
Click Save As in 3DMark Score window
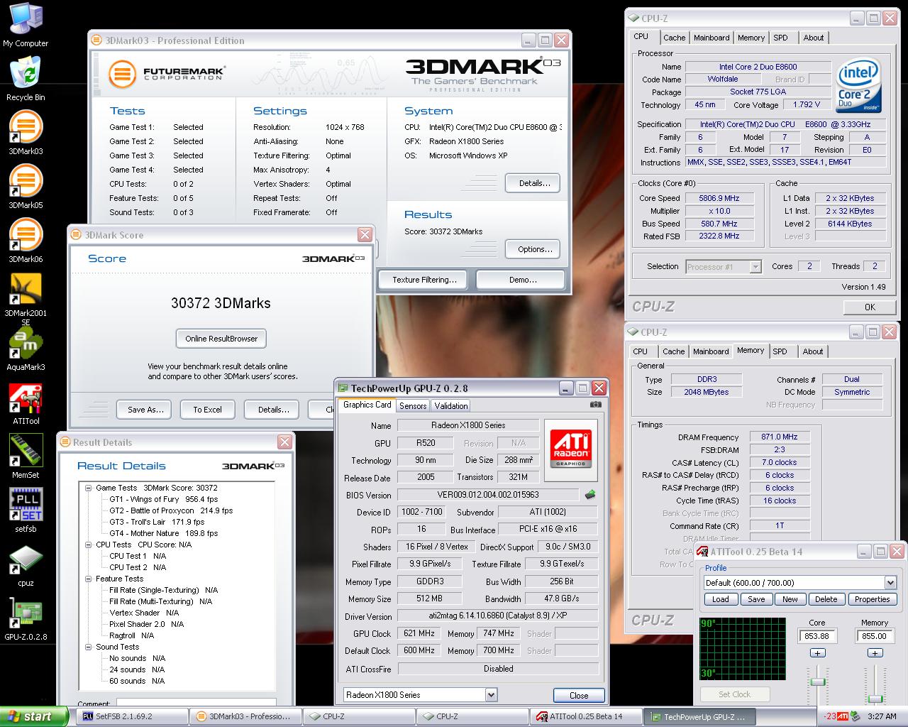pos(145,410)
